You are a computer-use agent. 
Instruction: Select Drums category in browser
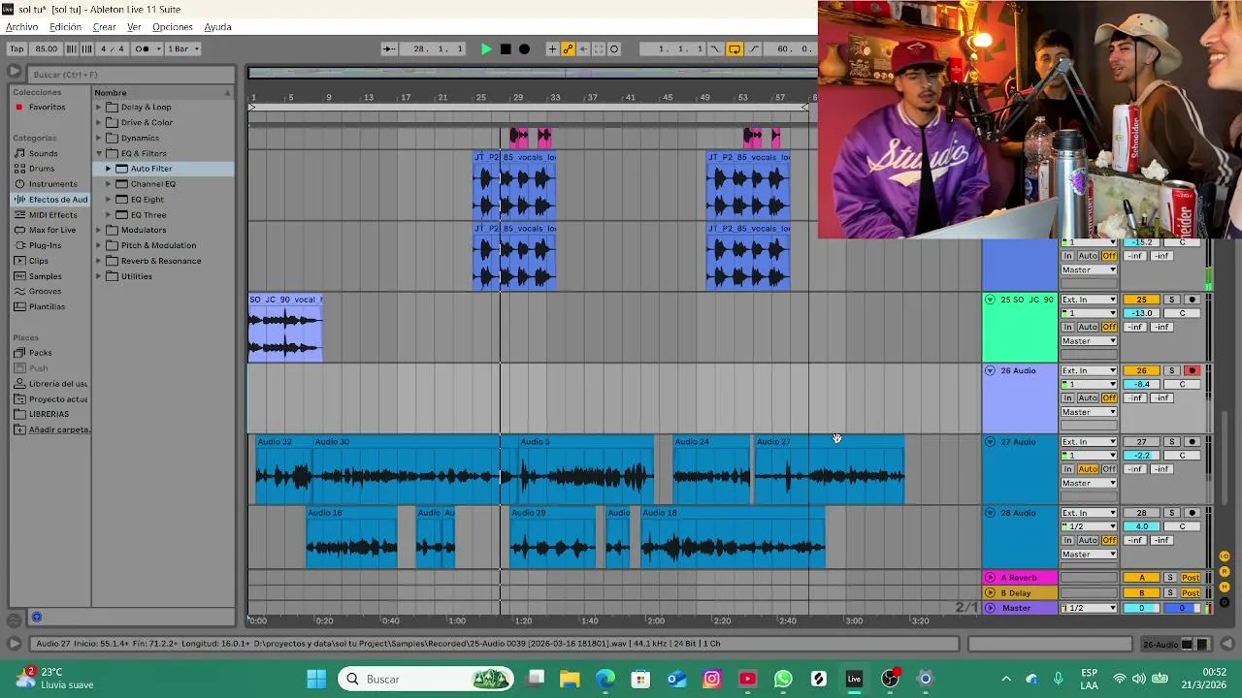tap(42, 169)
